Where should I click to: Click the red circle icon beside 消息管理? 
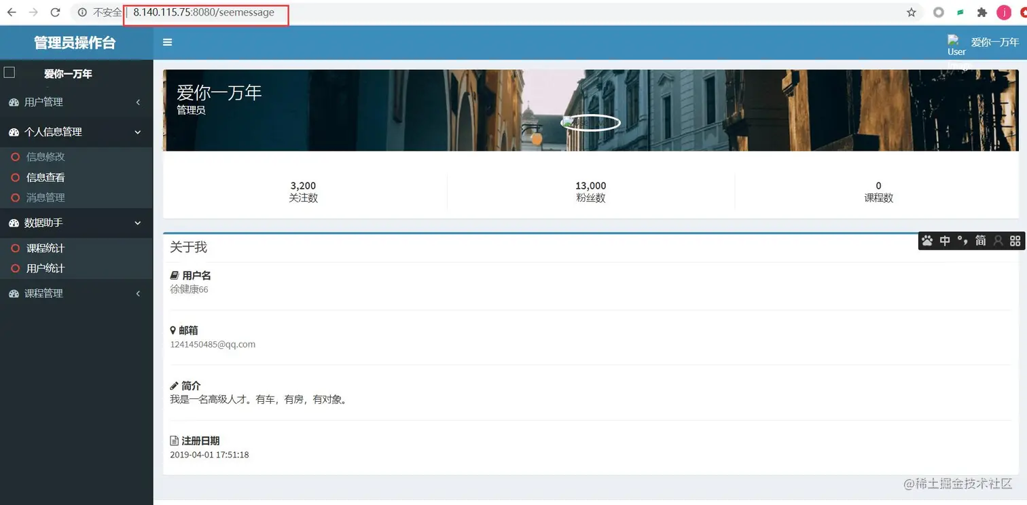[16, 198]
